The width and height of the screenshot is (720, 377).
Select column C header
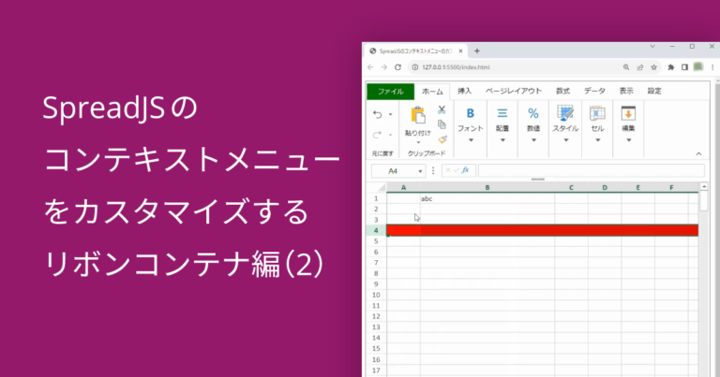click(x=571, y=188)
